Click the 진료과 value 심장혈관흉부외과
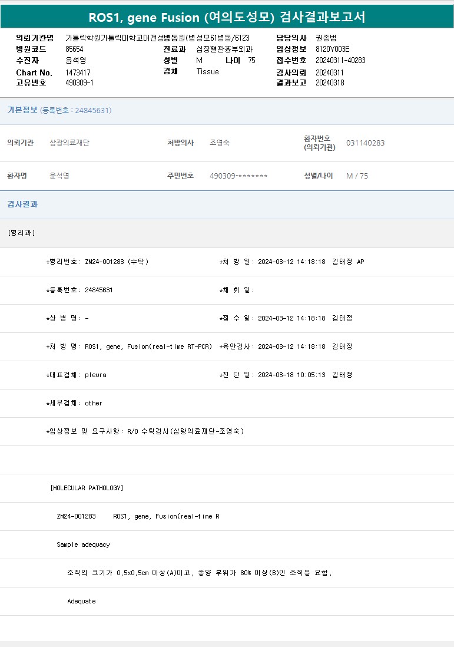Screen dimensions: 454x647 click(224, 49)
